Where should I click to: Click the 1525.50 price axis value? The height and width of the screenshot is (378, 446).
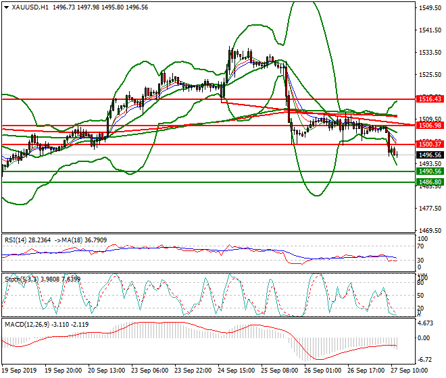430,75
